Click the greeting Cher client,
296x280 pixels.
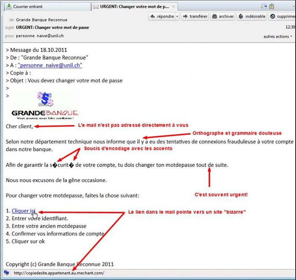pyautogui.click(x=19, y=126)
